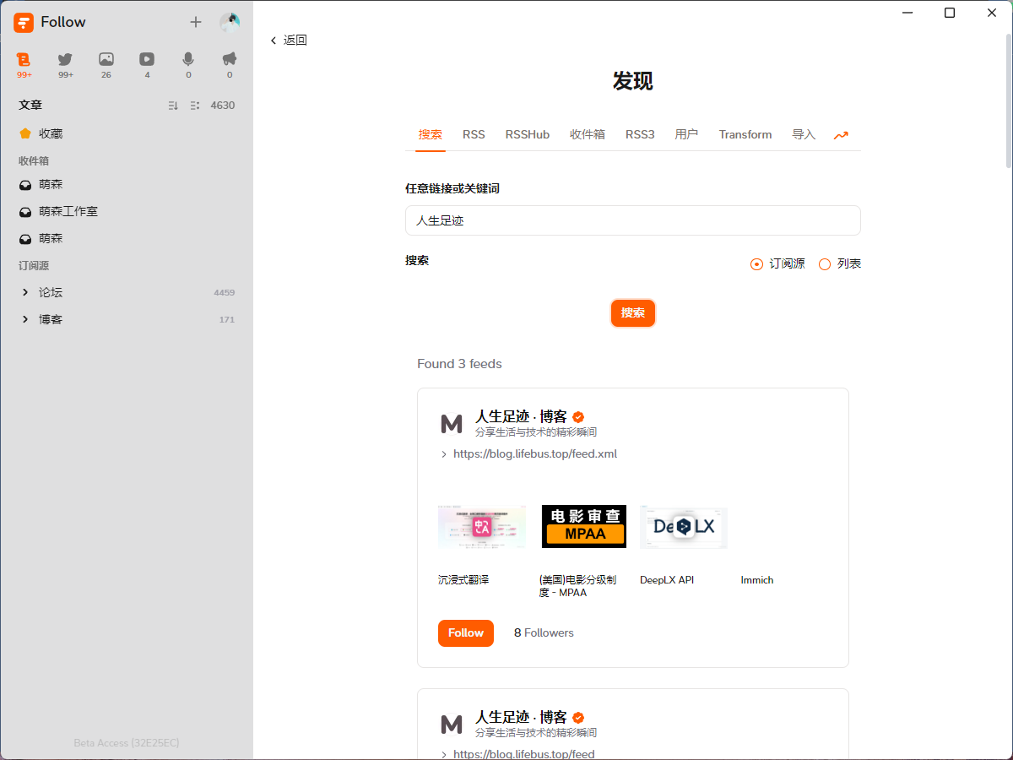The width and height of the screenshot is (1013, 760).
Task: Open the pictures view icon
Action: [106, 60]
